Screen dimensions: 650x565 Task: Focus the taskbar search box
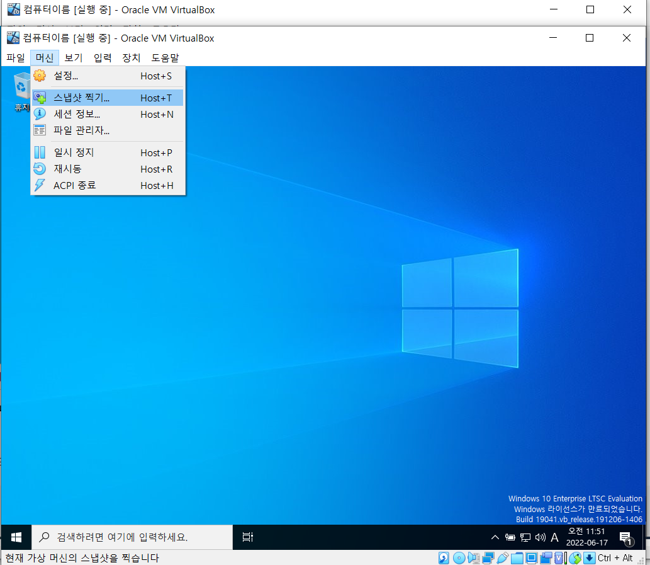(x=132, y=537)
